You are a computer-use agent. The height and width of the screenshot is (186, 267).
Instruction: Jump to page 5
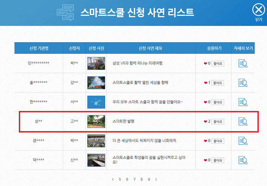pos(120,179)
